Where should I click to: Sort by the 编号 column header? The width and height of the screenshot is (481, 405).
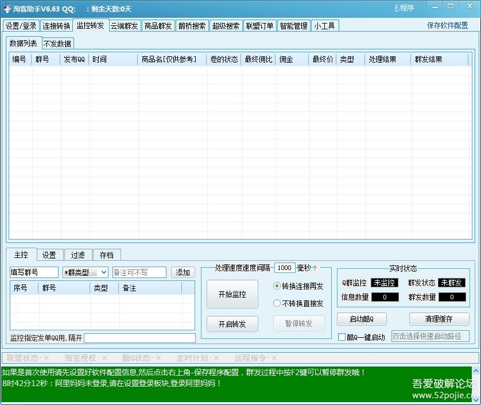[20, 59]
